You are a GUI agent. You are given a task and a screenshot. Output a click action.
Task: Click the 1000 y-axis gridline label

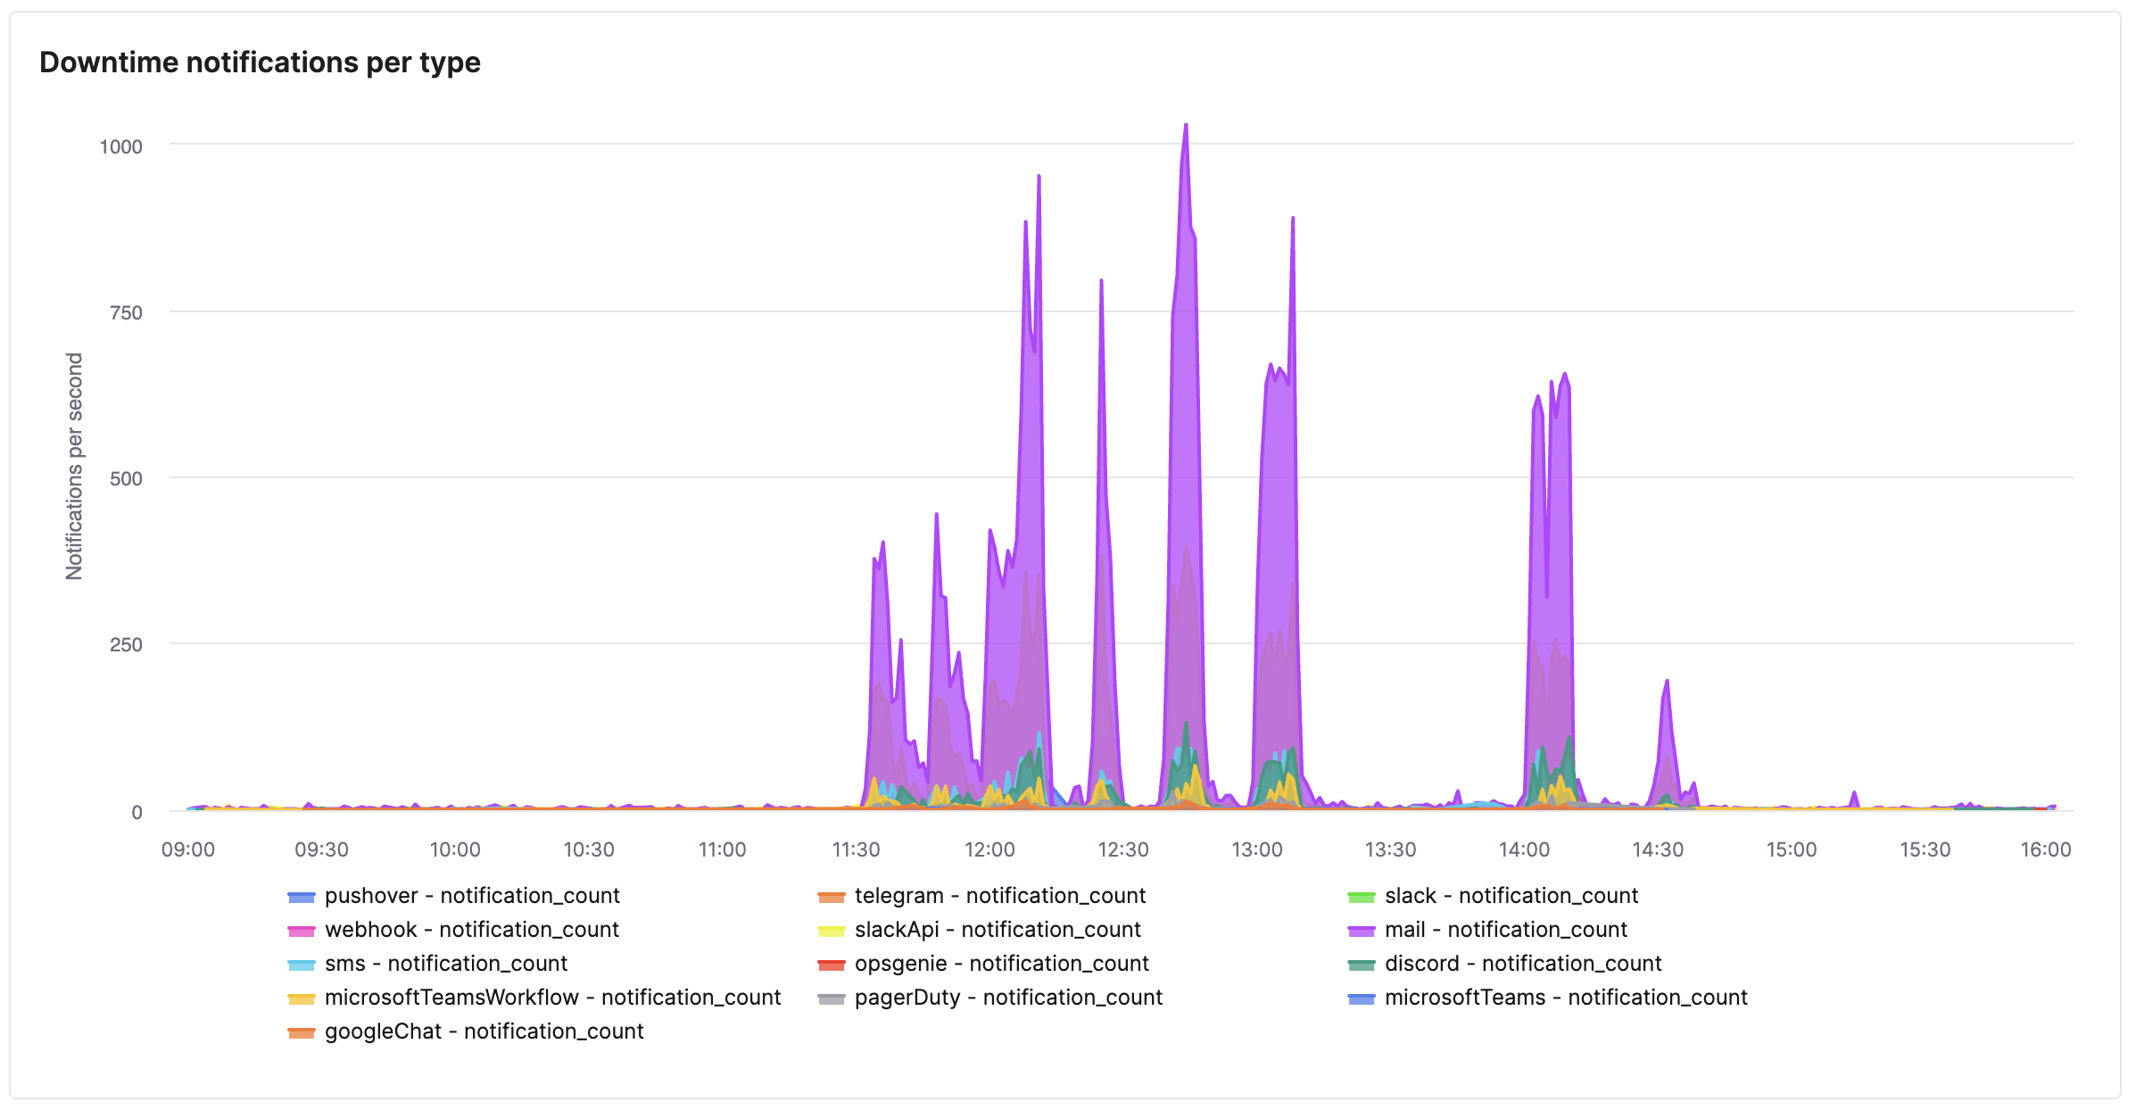point(120,146)
